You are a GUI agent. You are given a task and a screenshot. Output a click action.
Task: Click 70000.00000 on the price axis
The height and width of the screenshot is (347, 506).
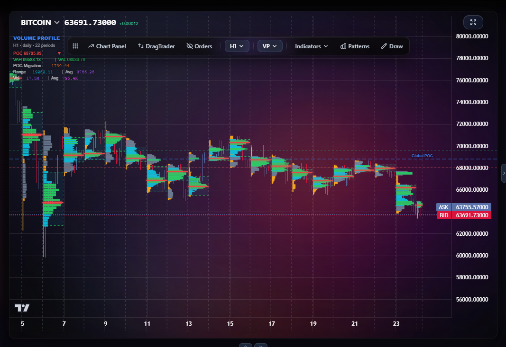point(472,146)
